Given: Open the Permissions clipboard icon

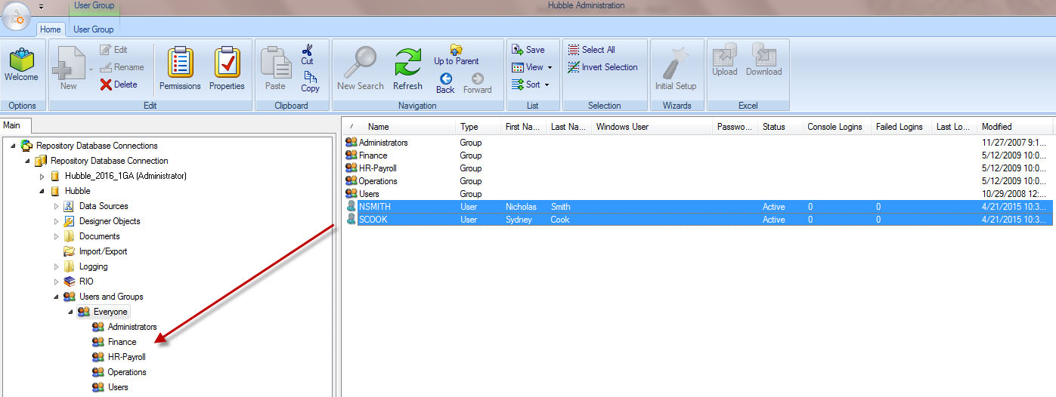Looking at the screenshot, I should (x=180, y=63).
